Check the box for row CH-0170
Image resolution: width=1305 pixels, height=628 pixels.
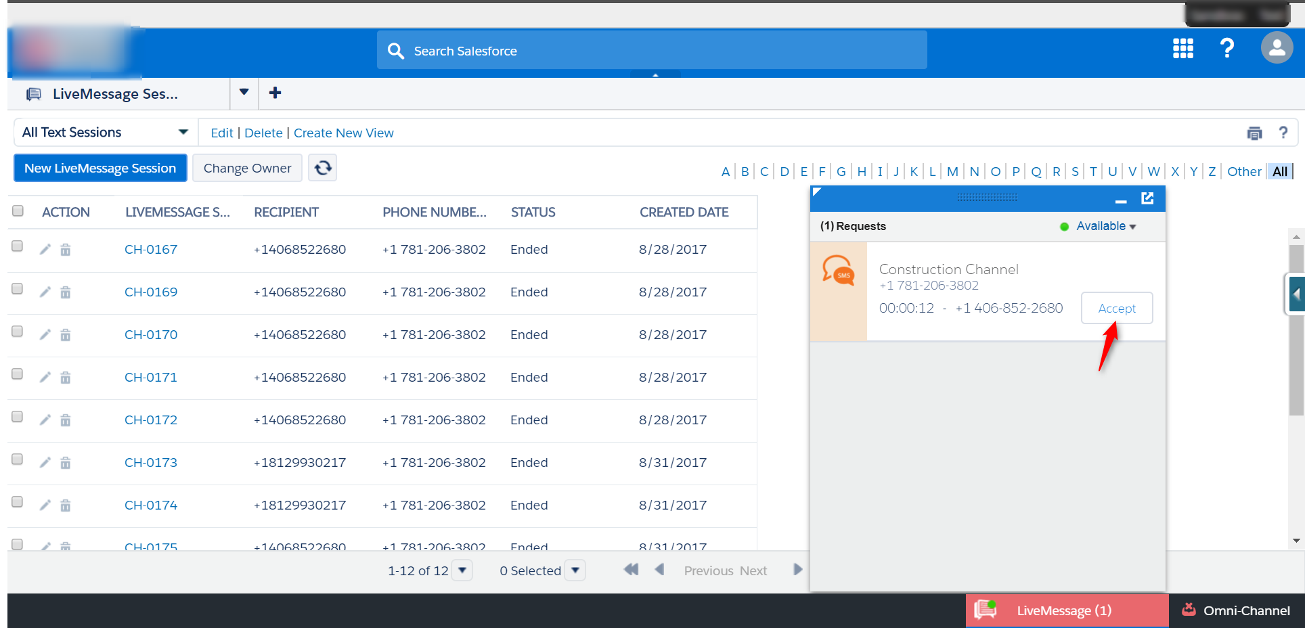18,332
